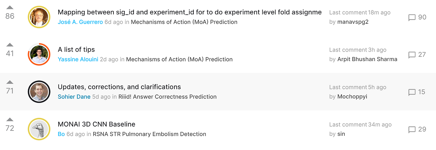Open Sohier Dane's profile avatar
Viewport: 436px width, 150px height.
(39, 92)
